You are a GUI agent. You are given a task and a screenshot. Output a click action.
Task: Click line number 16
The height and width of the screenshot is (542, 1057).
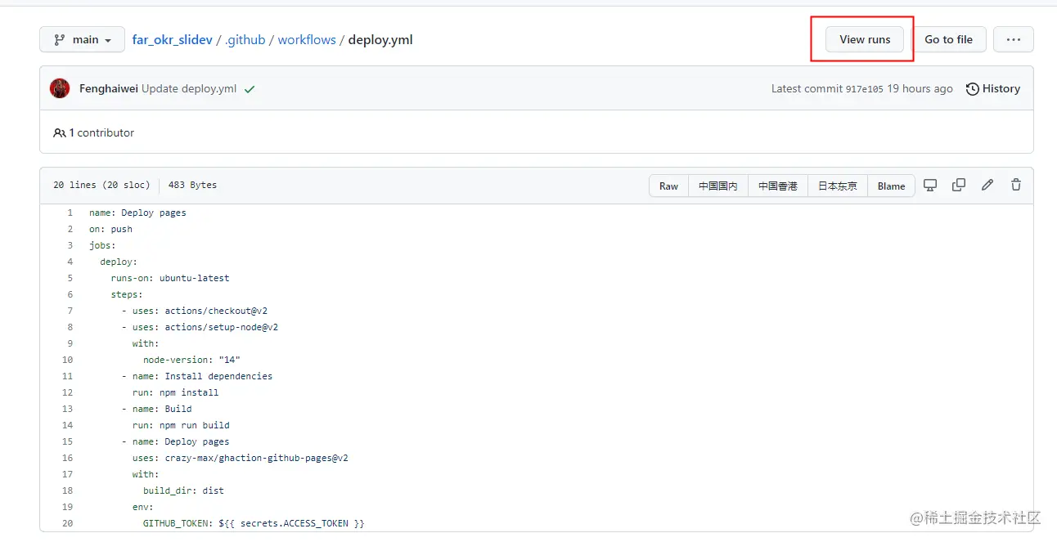click(x=67, y=458)
